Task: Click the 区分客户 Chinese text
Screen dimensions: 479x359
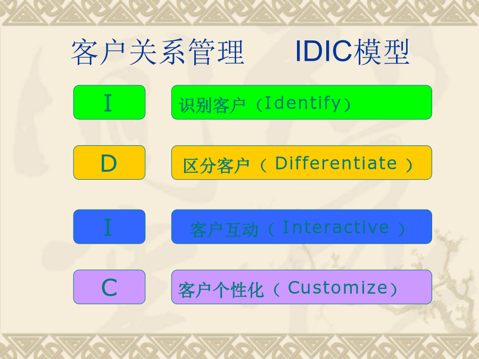Action: tap(216, 166)
